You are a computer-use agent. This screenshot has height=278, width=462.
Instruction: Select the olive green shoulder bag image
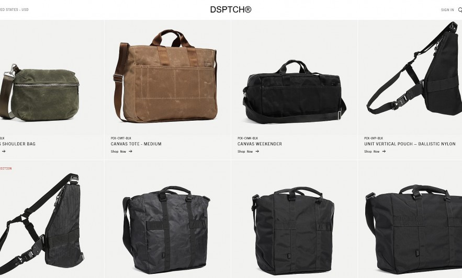click(40, 92)
